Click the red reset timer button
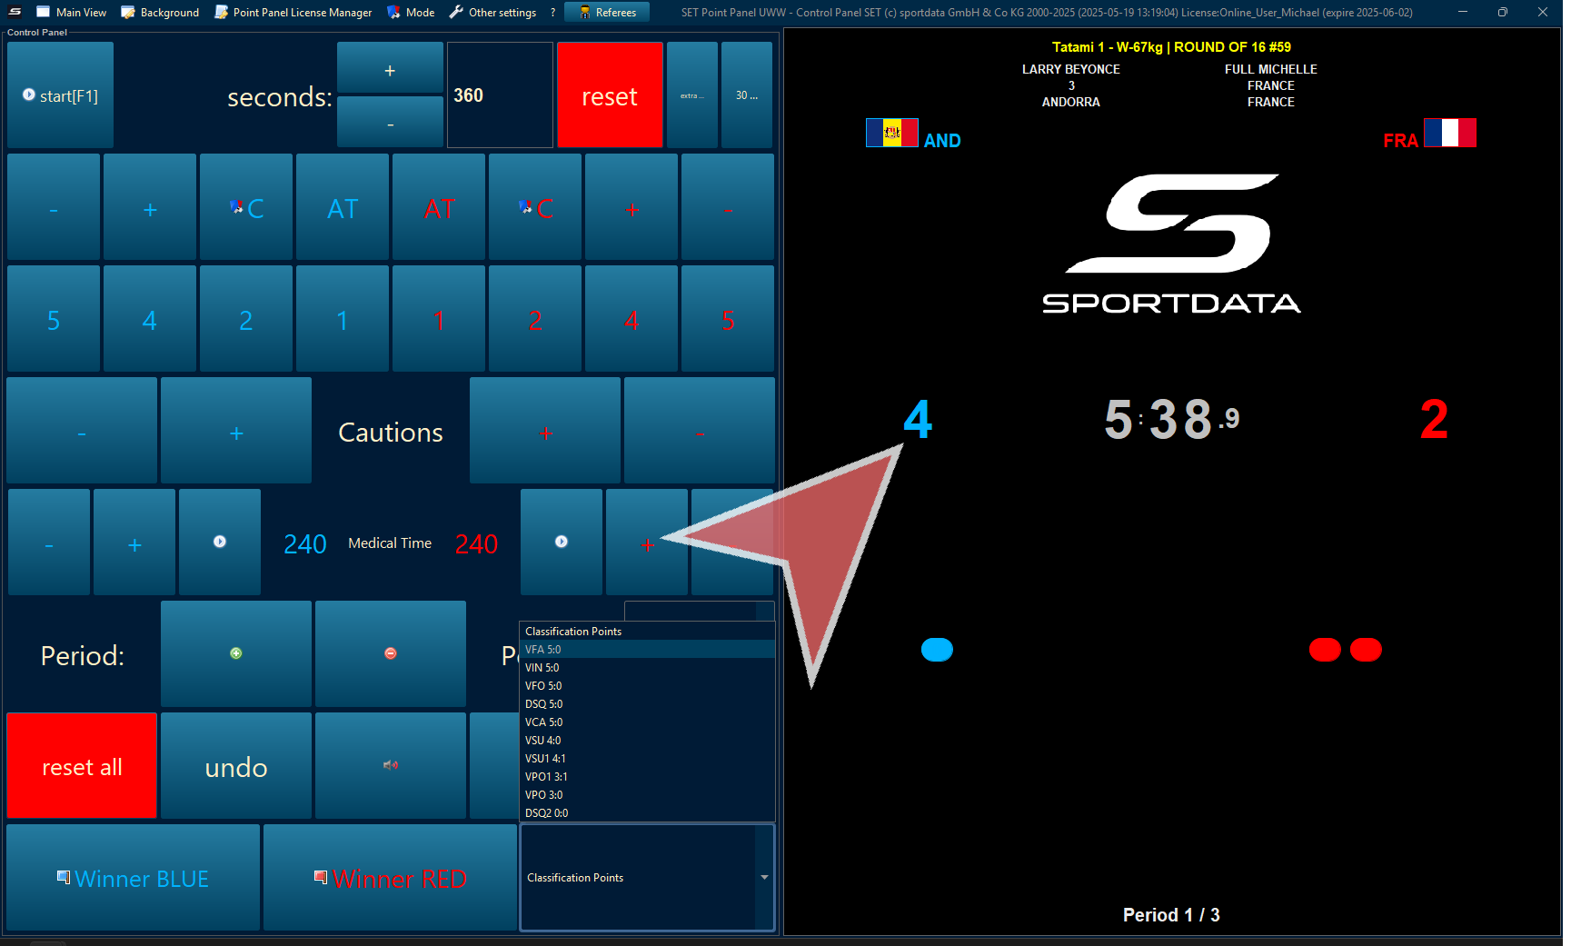Viewport: 1571px width, 946px height. tap(610, 95)
